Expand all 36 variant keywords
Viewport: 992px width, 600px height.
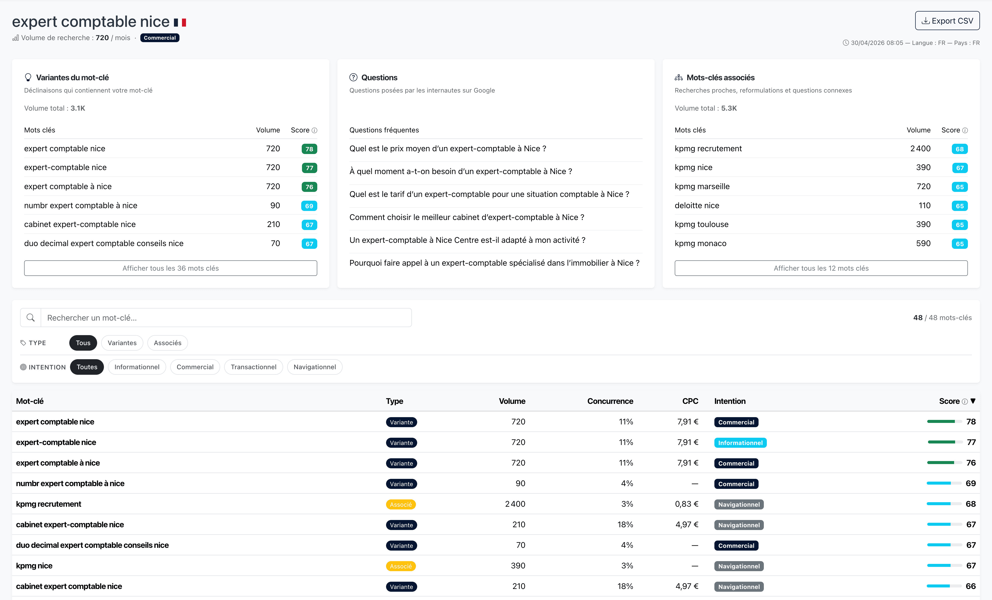(x=170, y=268)
